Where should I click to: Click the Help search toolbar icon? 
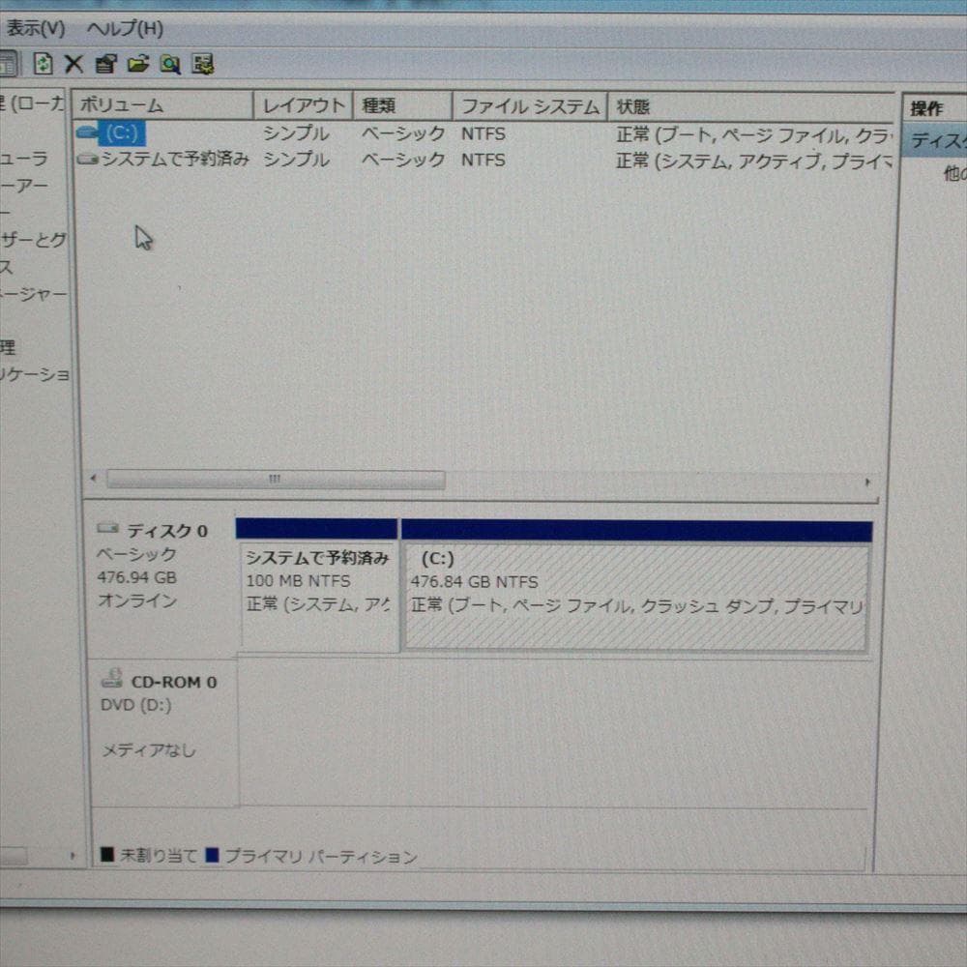(168, 64)
